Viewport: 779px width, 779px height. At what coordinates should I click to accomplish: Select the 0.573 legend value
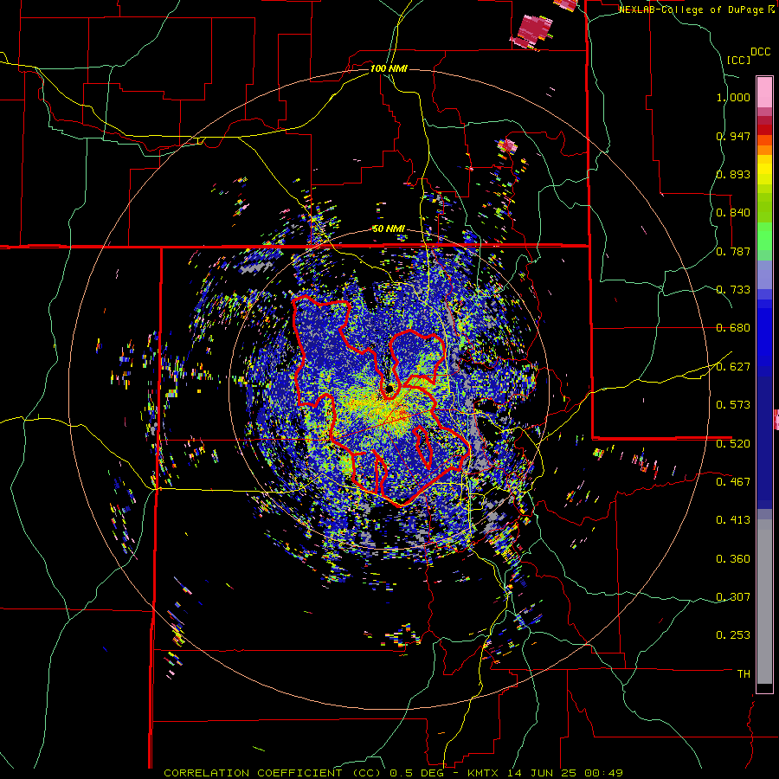pyautogui.click(x=733, y=405)
